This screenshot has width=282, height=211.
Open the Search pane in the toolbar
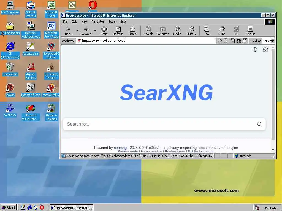148,31
